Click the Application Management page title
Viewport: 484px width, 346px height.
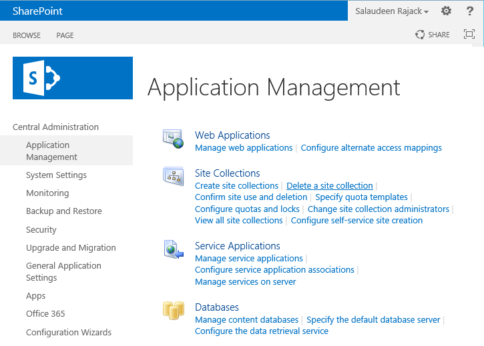click(x=274, y=88)
